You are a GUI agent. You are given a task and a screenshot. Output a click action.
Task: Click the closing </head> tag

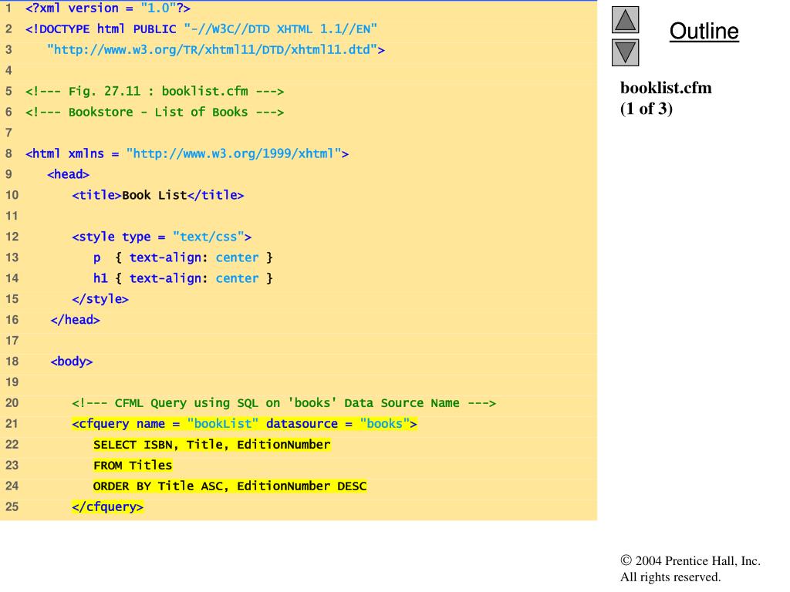[x=75, y=320]
